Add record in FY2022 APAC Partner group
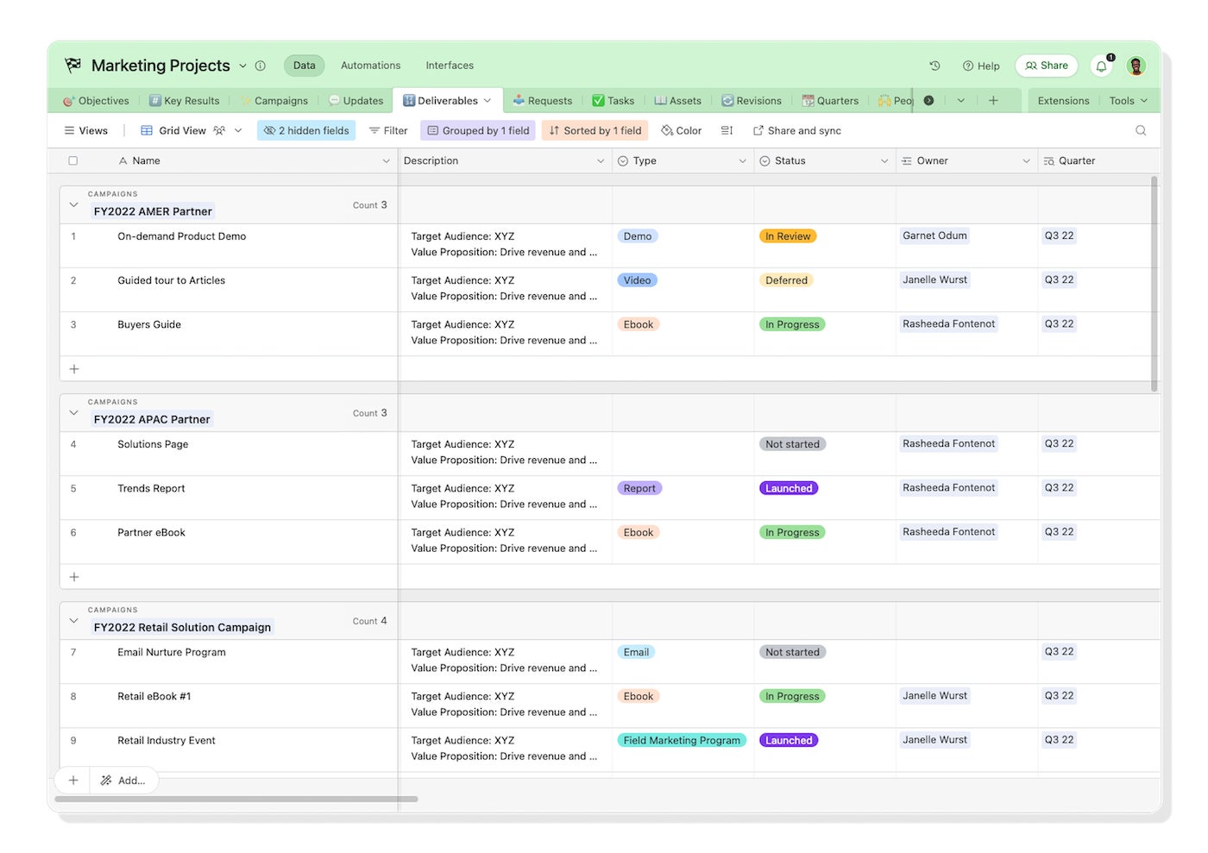Viewport: 1208px width, 853px height. [74, 577]
